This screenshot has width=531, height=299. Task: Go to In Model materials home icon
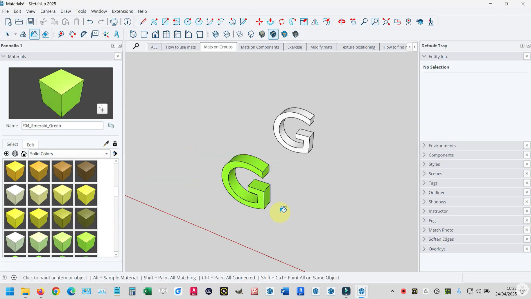(x=24, y=154)
